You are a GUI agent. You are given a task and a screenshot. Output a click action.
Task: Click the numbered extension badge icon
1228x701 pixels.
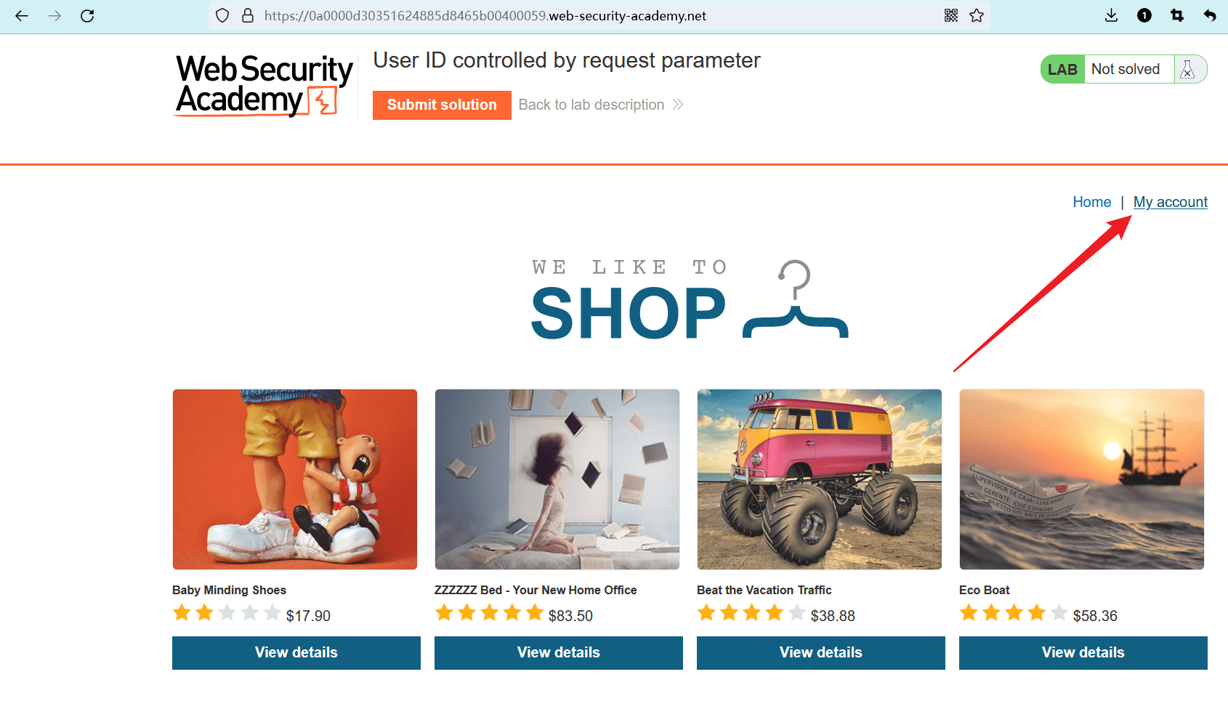pyautogui.click(x=1144, y=16)
